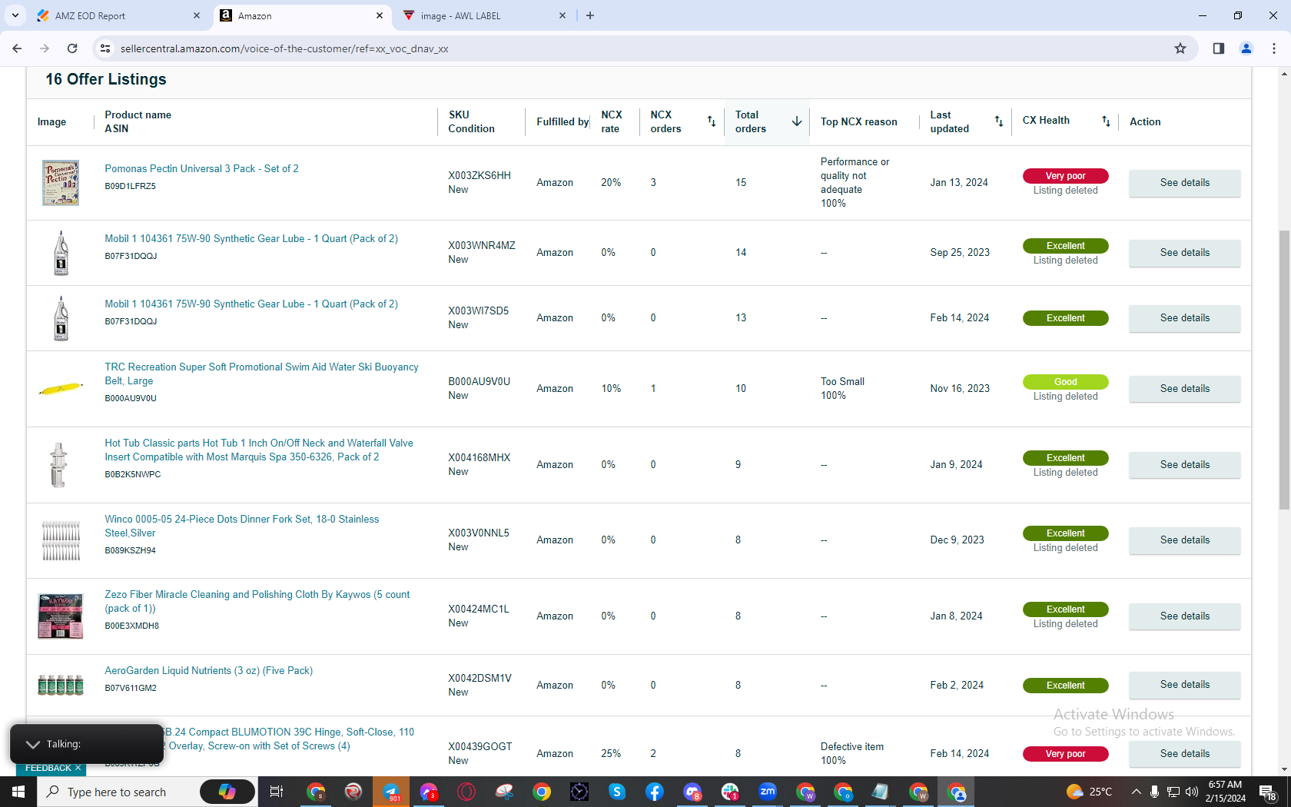The height and width of the screenshot is (807, 1291).
Task: Open Winco 24-Piece Dinner Fork Set link
Action: point(242,526)
